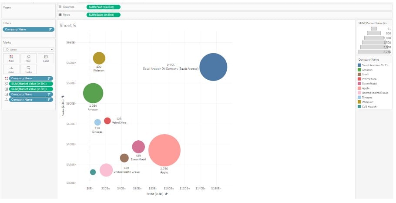Click the Company Name legend title

tap(369, 60)
